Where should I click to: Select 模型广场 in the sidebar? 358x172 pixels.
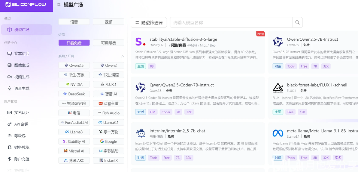(26, 30)
